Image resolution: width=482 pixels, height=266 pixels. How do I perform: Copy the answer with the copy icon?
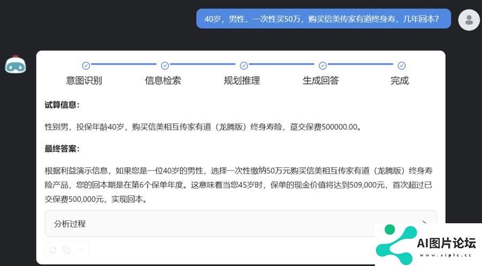[x=66, y=250]
